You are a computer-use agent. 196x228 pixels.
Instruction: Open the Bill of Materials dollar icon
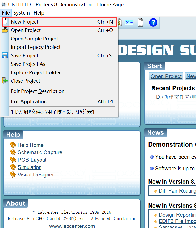(x=119, y=22)
